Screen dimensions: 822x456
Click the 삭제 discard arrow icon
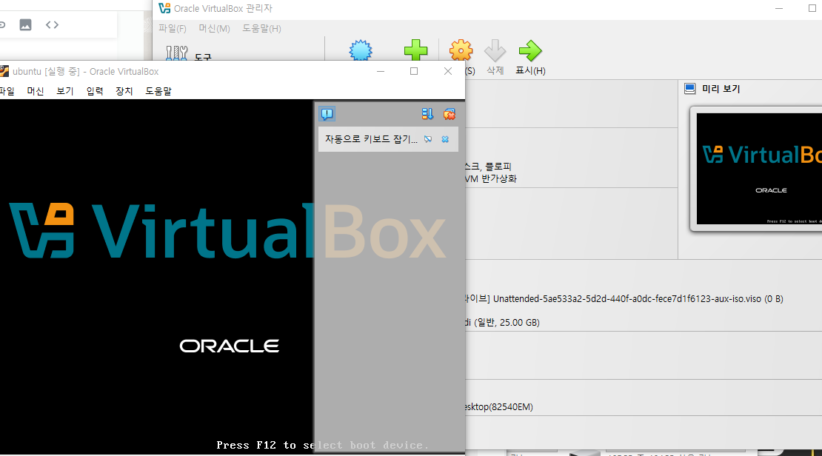coord(495,51)
